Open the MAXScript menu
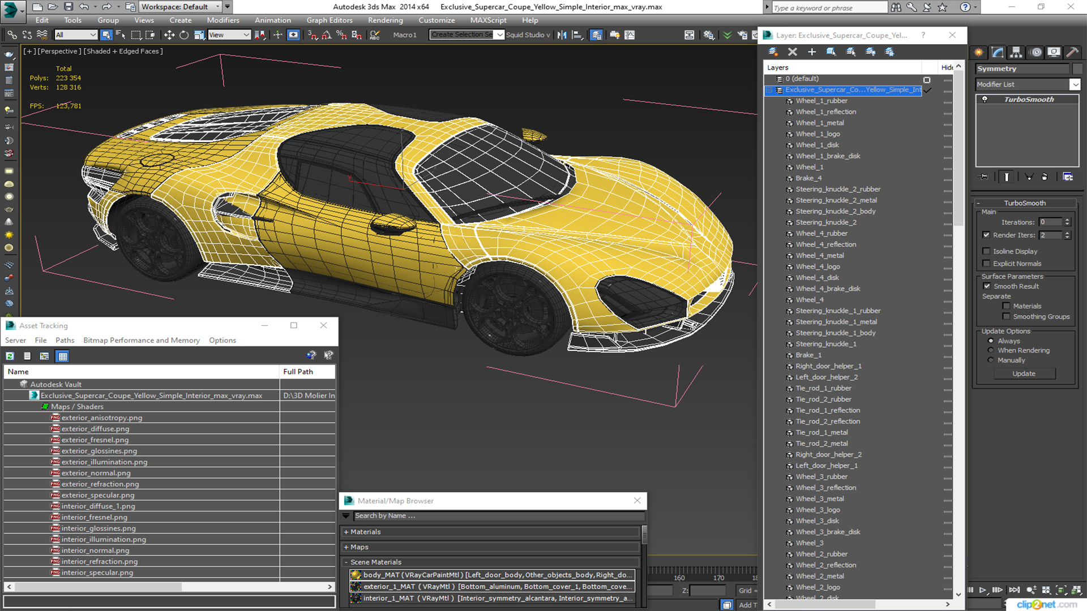 pos(488,20)
